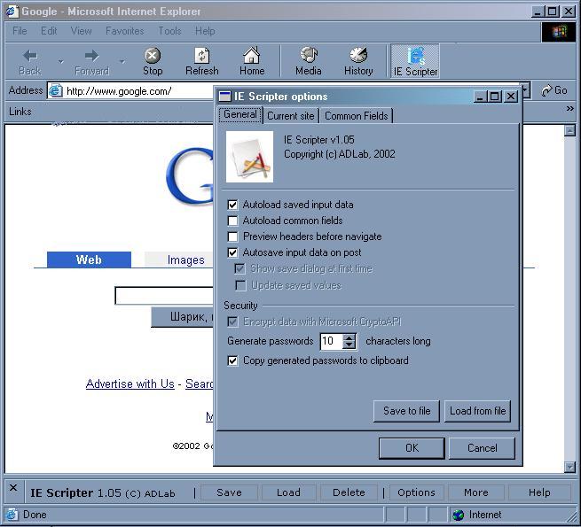The width and height of the screenshot is (581, 527).
Task: Open the Address bar dropdown arrow
Action: [525, 90]
